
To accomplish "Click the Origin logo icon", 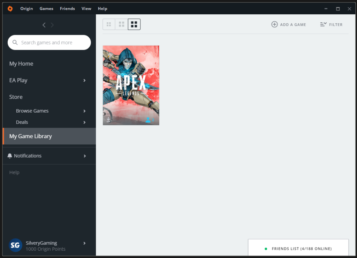I will click(x=10, y=9).
